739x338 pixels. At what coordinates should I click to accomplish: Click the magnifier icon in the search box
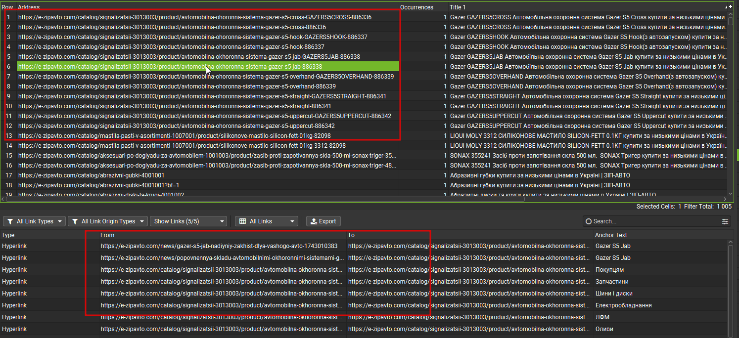pos(588,221)
